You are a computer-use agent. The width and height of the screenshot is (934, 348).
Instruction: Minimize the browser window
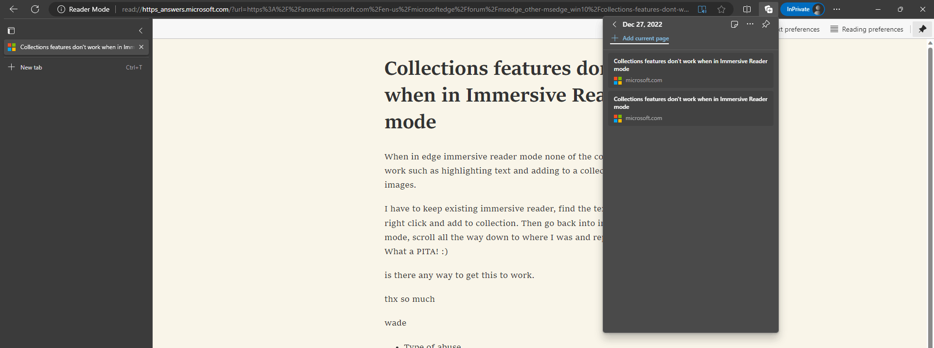point(878,9)
